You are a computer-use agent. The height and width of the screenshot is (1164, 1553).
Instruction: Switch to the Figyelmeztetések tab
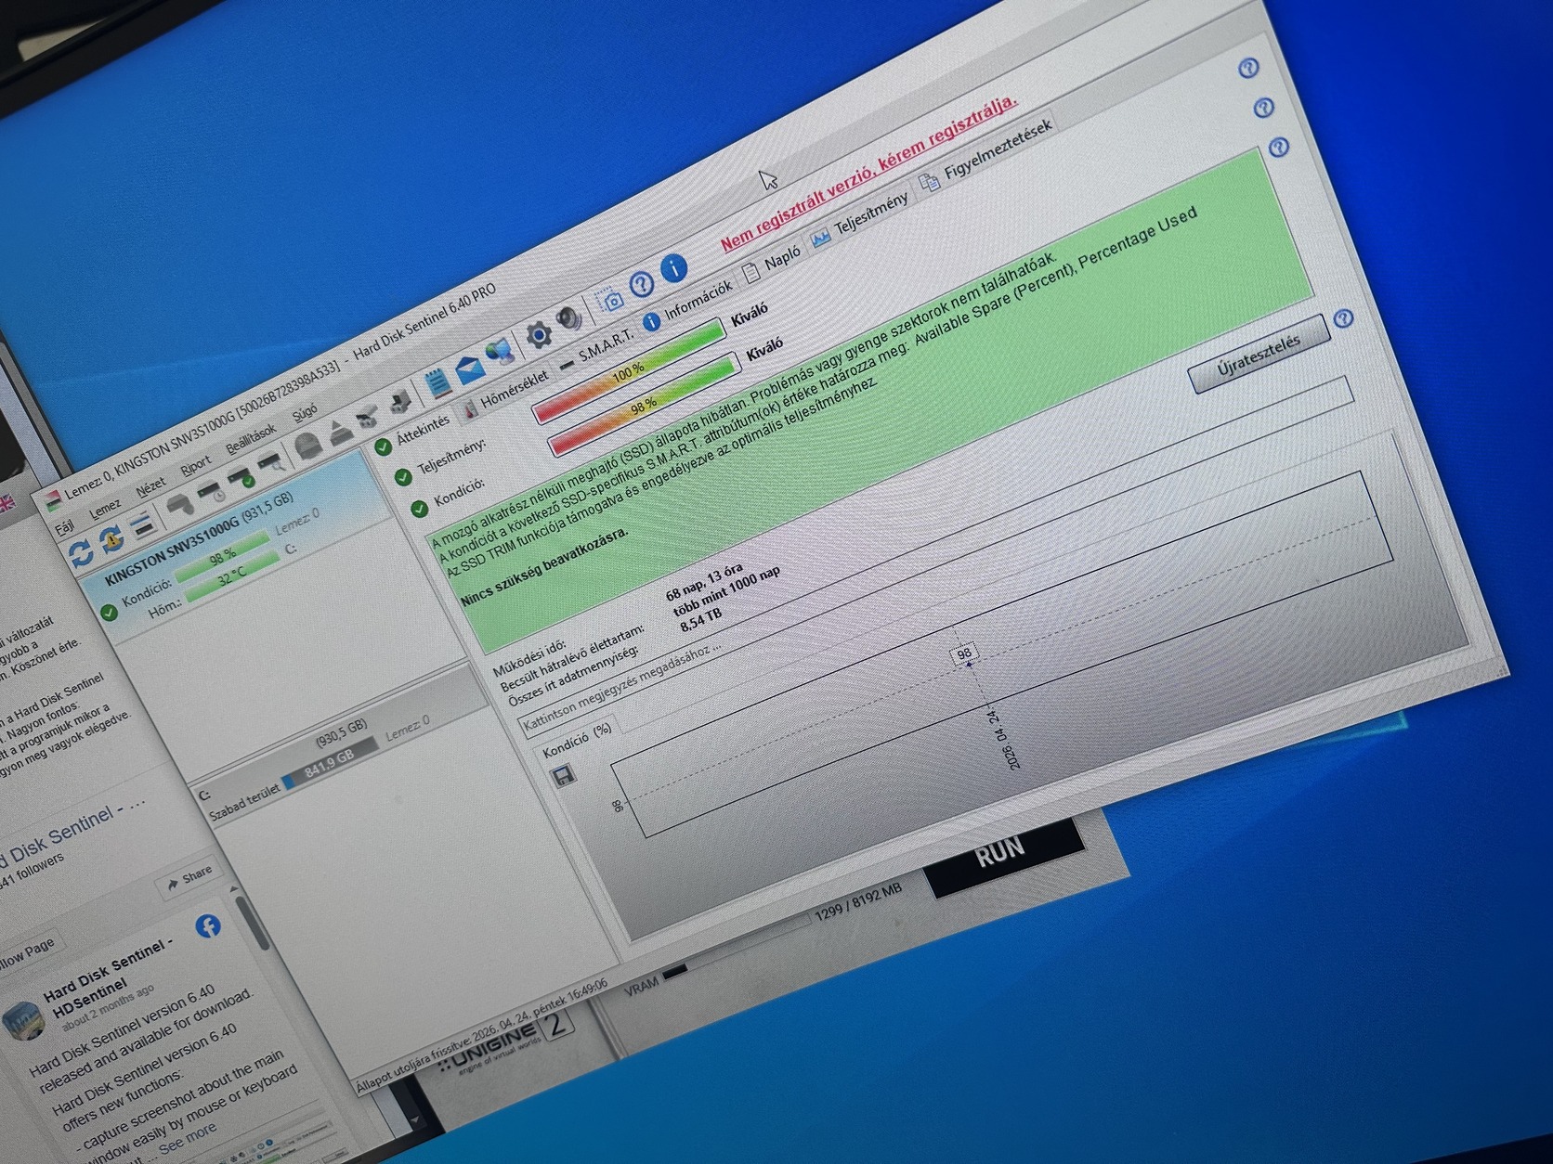click(985, 154)
